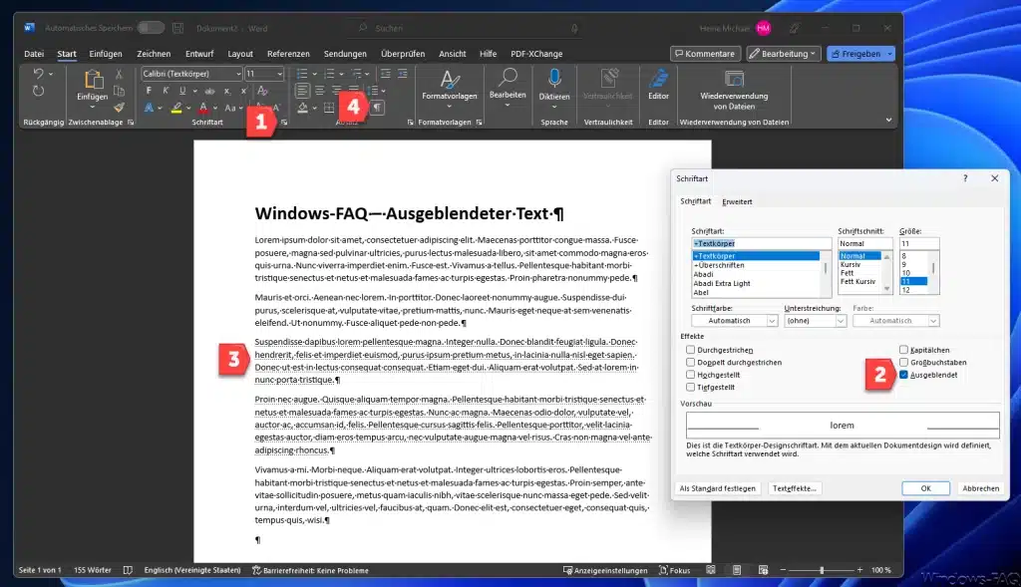
Task: Apply italic with the K button
Action: (166, 91)
